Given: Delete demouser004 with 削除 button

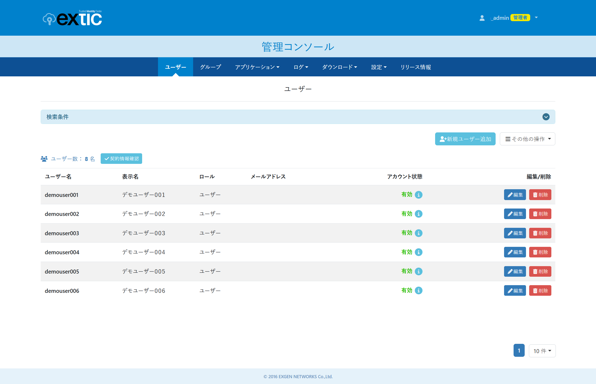Looking at the screenshot, I should [x=540, y=252].
